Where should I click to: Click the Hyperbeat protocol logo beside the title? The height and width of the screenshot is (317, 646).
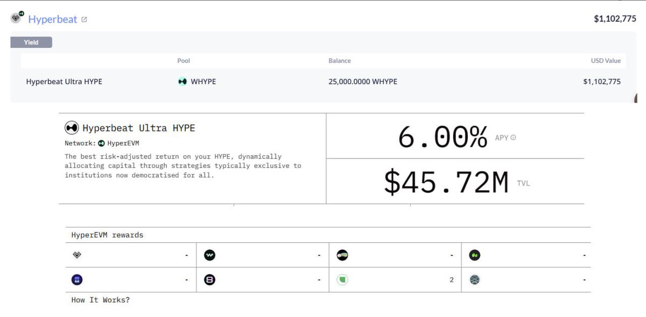17,18
